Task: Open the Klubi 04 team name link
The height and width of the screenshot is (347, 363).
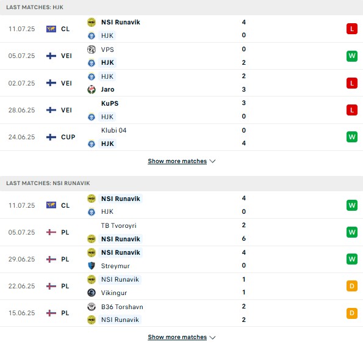Action: tap(113, 130)
